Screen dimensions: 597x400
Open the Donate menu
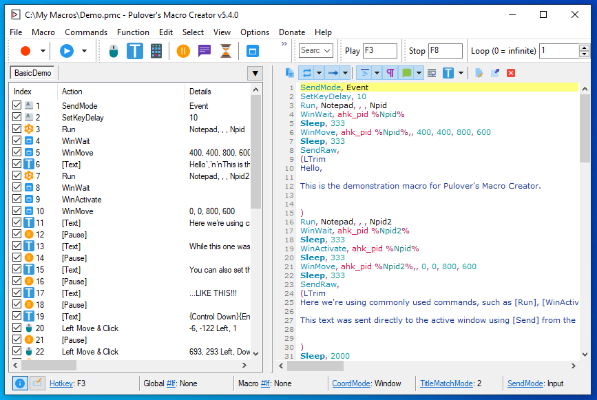292,32
